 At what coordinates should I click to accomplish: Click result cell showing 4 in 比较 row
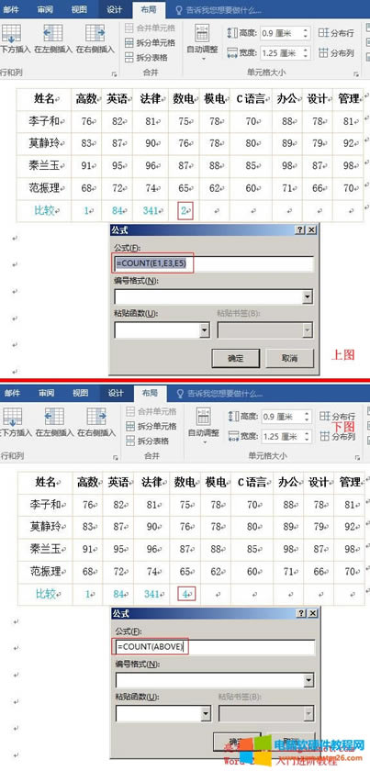tap(185, 594)
